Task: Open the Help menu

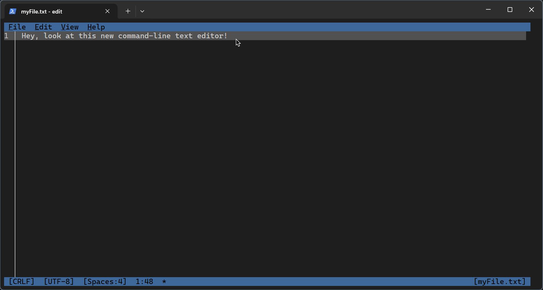Action: tap(96, 27)
